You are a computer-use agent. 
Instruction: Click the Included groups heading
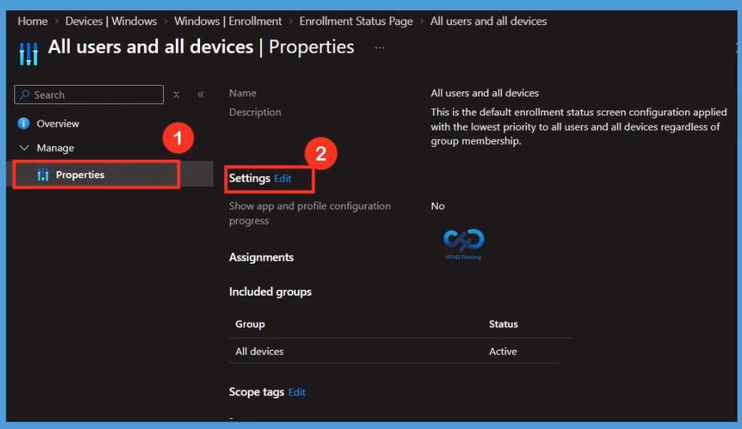pos(270,292)
